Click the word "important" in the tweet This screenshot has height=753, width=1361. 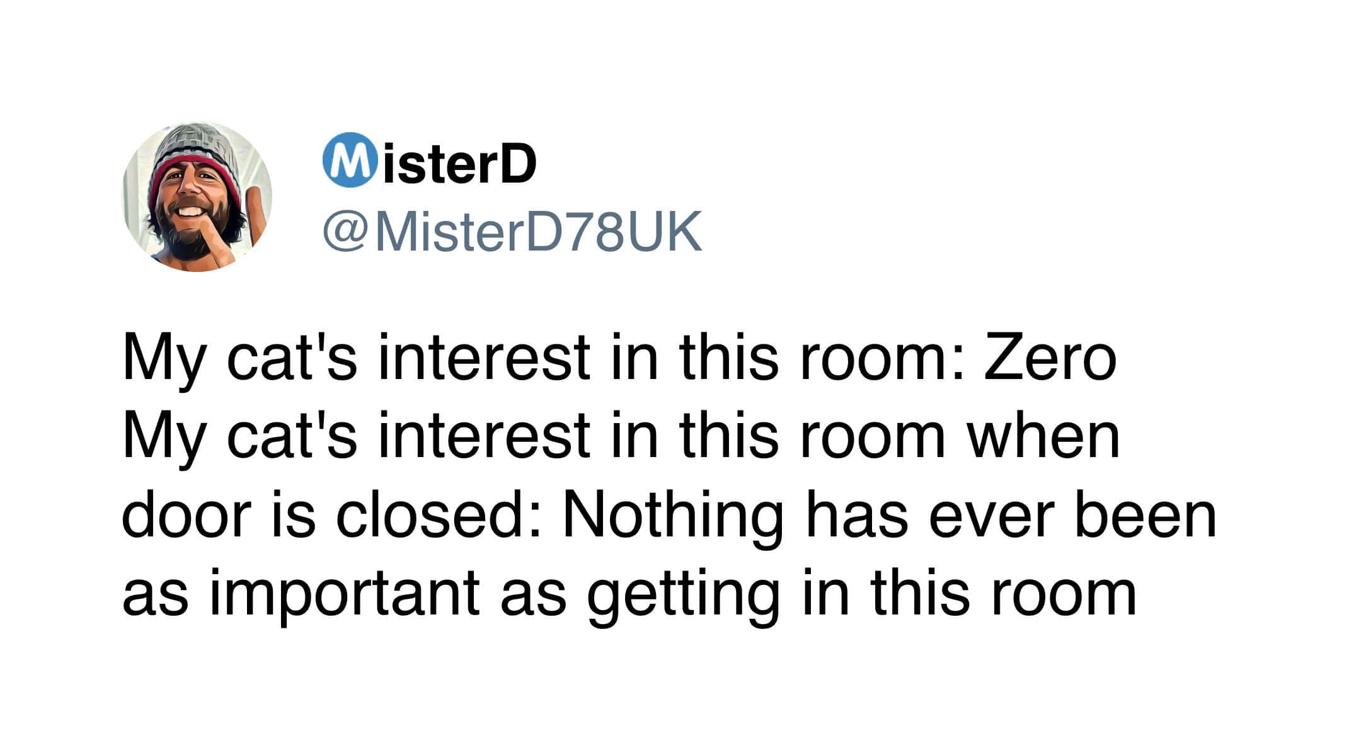343,595
